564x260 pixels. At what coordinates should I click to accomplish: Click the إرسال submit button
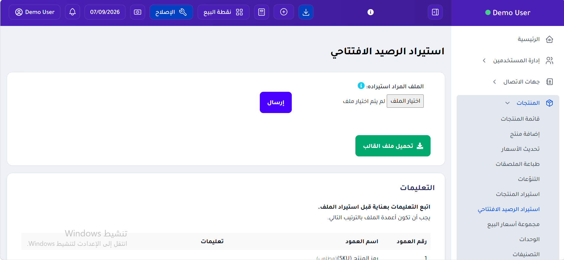pos(276,102)
